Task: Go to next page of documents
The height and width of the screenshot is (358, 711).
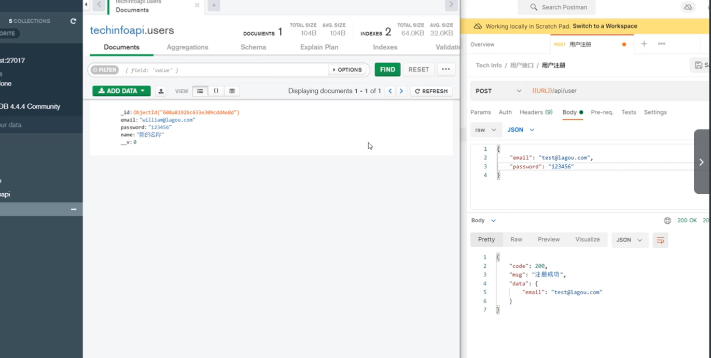Action: 401,91
